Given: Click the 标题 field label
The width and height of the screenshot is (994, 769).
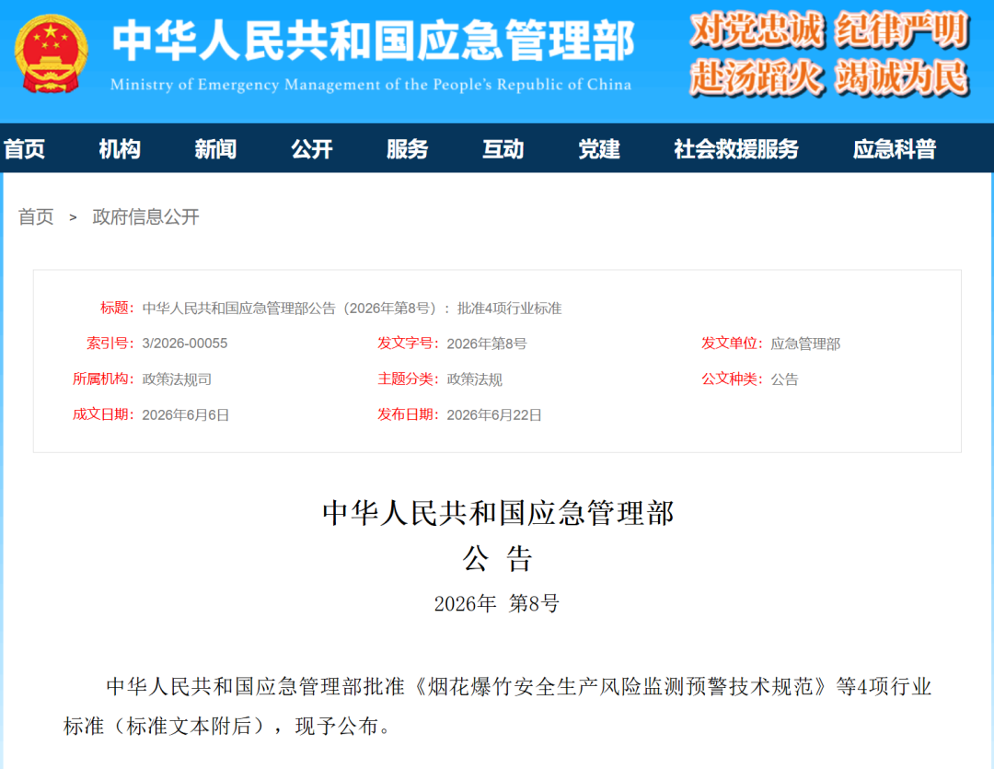Looking at the screenshot, I should pos(117,309).
